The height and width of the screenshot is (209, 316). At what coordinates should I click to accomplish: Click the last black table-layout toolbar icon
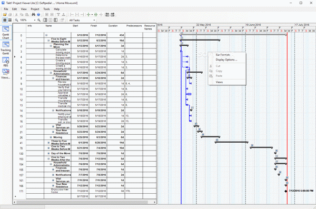pyautogui.click(x=113, y=15)
